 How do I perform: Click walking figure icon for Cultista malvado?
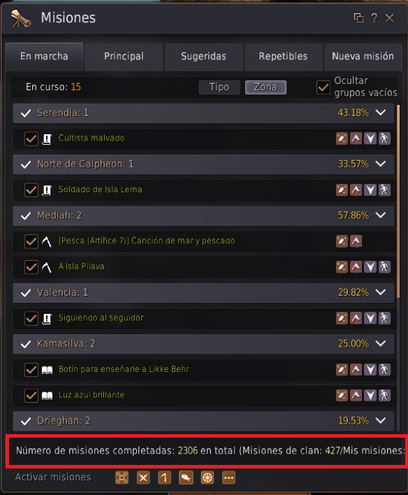tap(384, 138)
